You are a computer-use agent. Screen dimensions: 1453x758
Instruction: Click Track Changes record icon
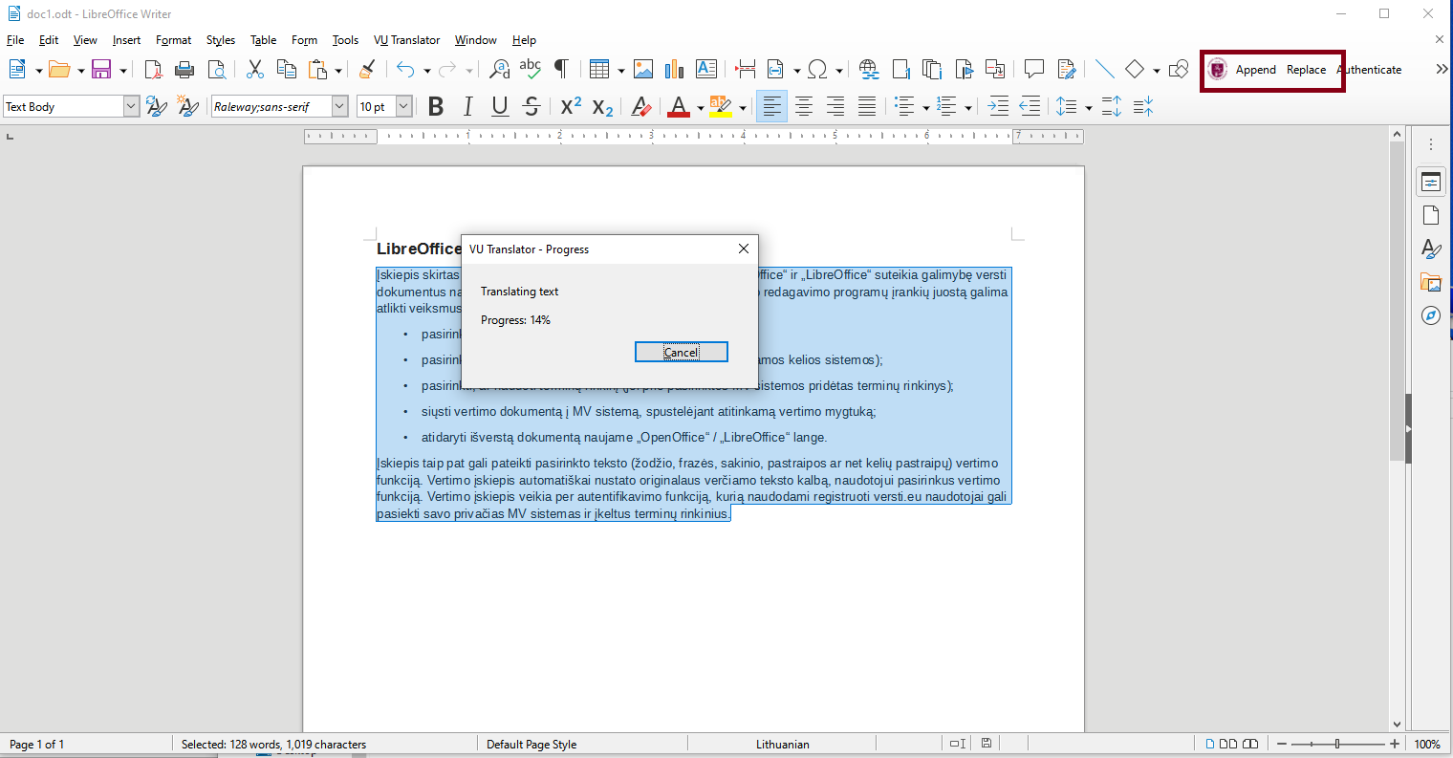pos(1067,70)
